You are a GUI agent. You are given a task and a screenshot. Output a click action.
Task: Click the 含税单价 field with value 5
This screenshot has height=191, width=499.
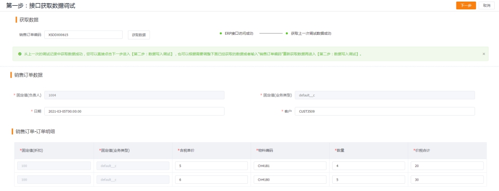pyautogui.click(x=212, y=166)
